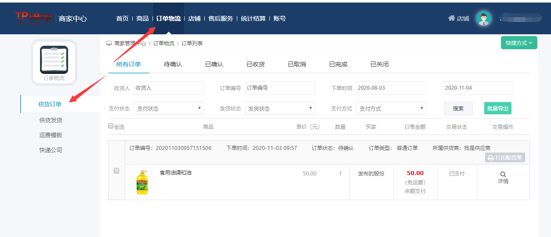
Task: Click the batch export button
Action: tap(497, 108)
